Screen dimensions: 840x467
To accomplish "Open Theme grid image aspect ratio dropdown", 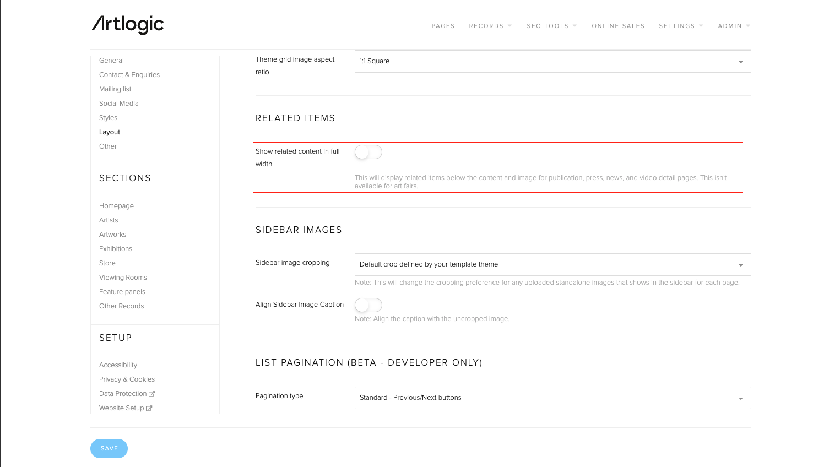I will click(552, 62).
